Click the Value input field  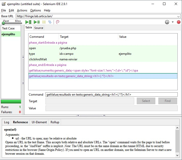[x=111, y=108]
